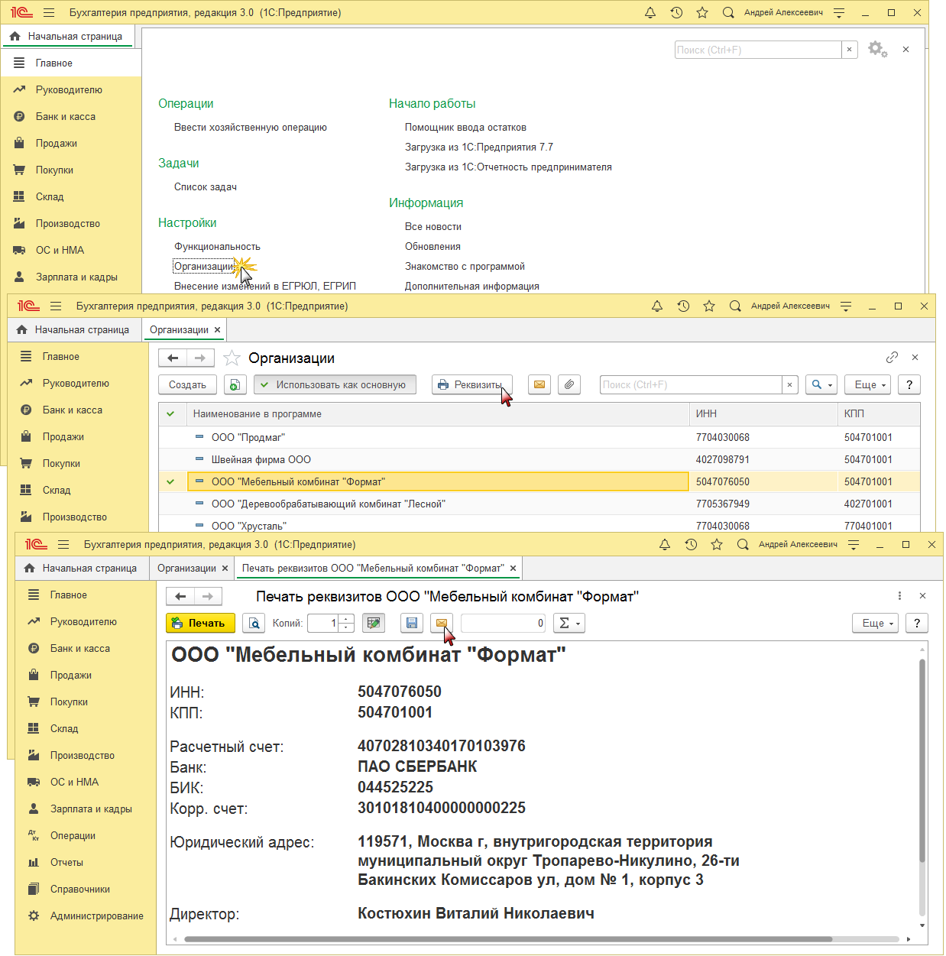
Task: Sort by the КПП column header
Action: [879, 413]
